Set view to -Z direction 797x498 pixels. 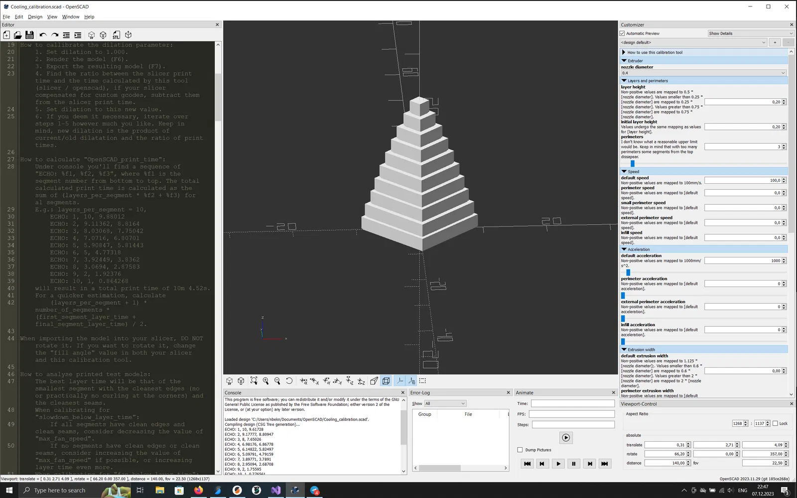pyautogui.click(x=361, y=381)
